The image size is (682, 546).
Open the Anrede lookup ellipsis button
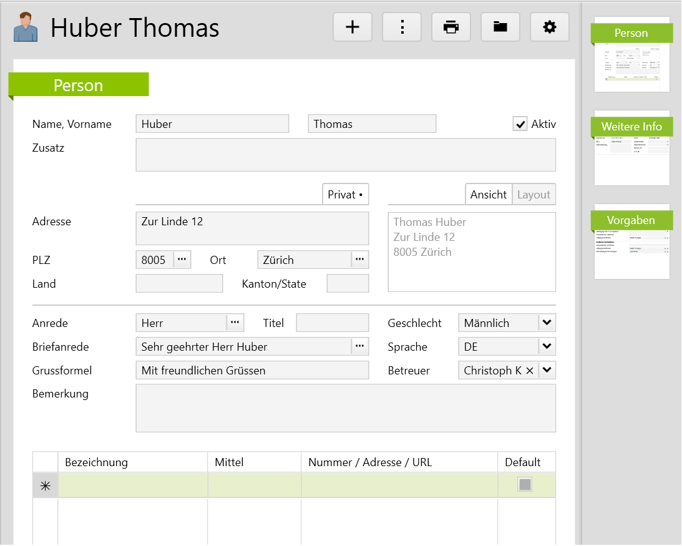click(x=235, y=323)
